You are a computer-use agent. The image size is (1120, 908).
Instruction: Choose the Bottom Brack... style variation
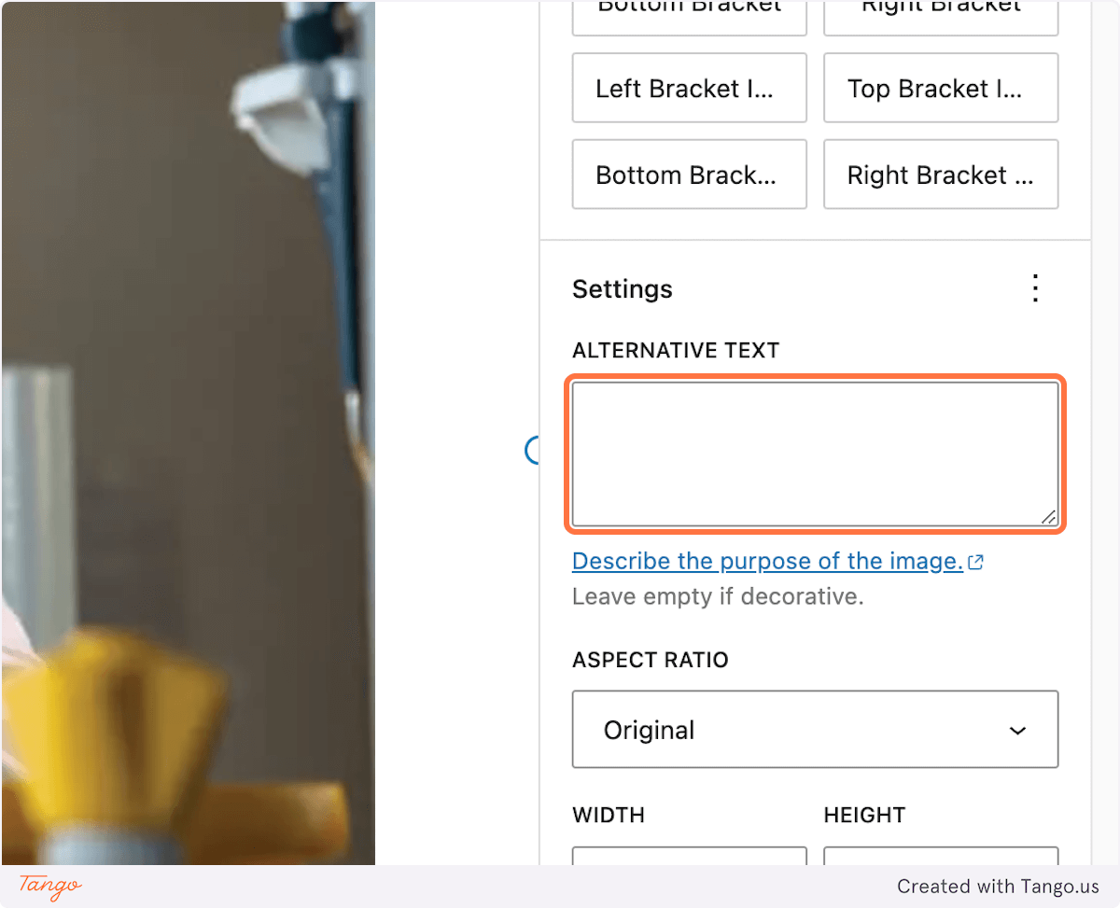click(x=689, y=175)
